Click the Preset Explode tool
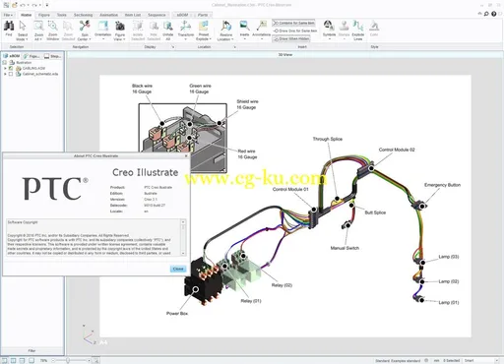This screenshot has width=504, height=364. click(204, 30)
